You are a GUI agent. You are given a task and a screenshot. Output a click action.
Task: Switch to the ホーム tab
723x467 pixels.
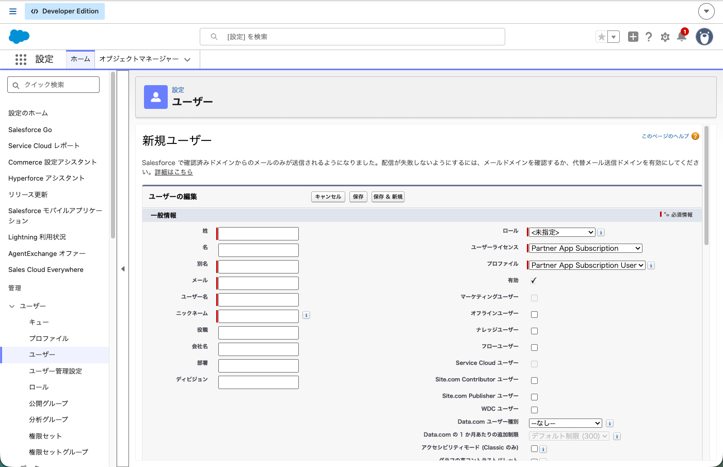click(81, 59)
